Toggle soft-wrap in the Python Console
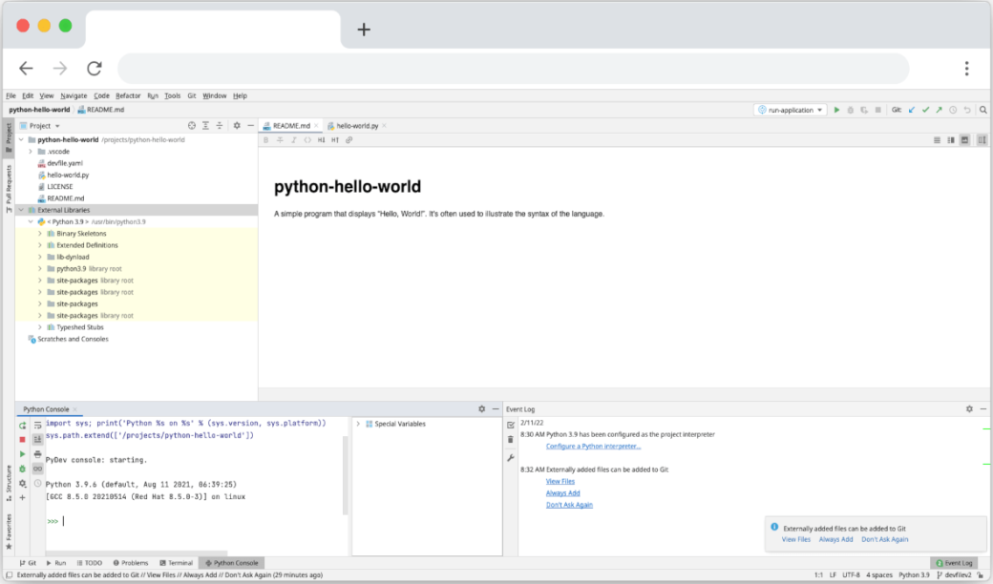The height and width of the screenshot is (584, 993). click(x=37, y=427)
